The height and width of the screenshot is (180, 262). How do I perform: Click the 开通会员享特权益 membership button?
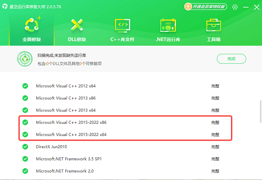coord(206,7)
